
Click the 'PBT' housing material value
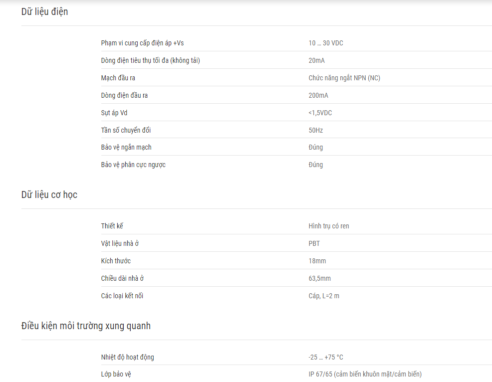(x=314, y=244)
